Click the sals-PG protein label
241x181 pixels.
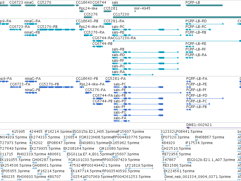coord(120,112)
